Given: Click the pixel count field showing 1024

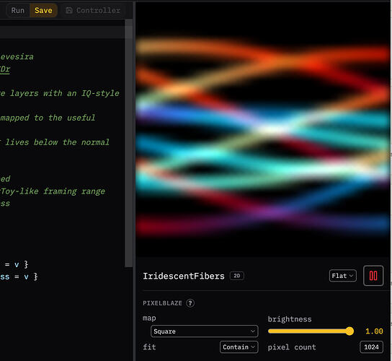Looking at the screenshot, I should pyautogui.click(x=371, y=347).
